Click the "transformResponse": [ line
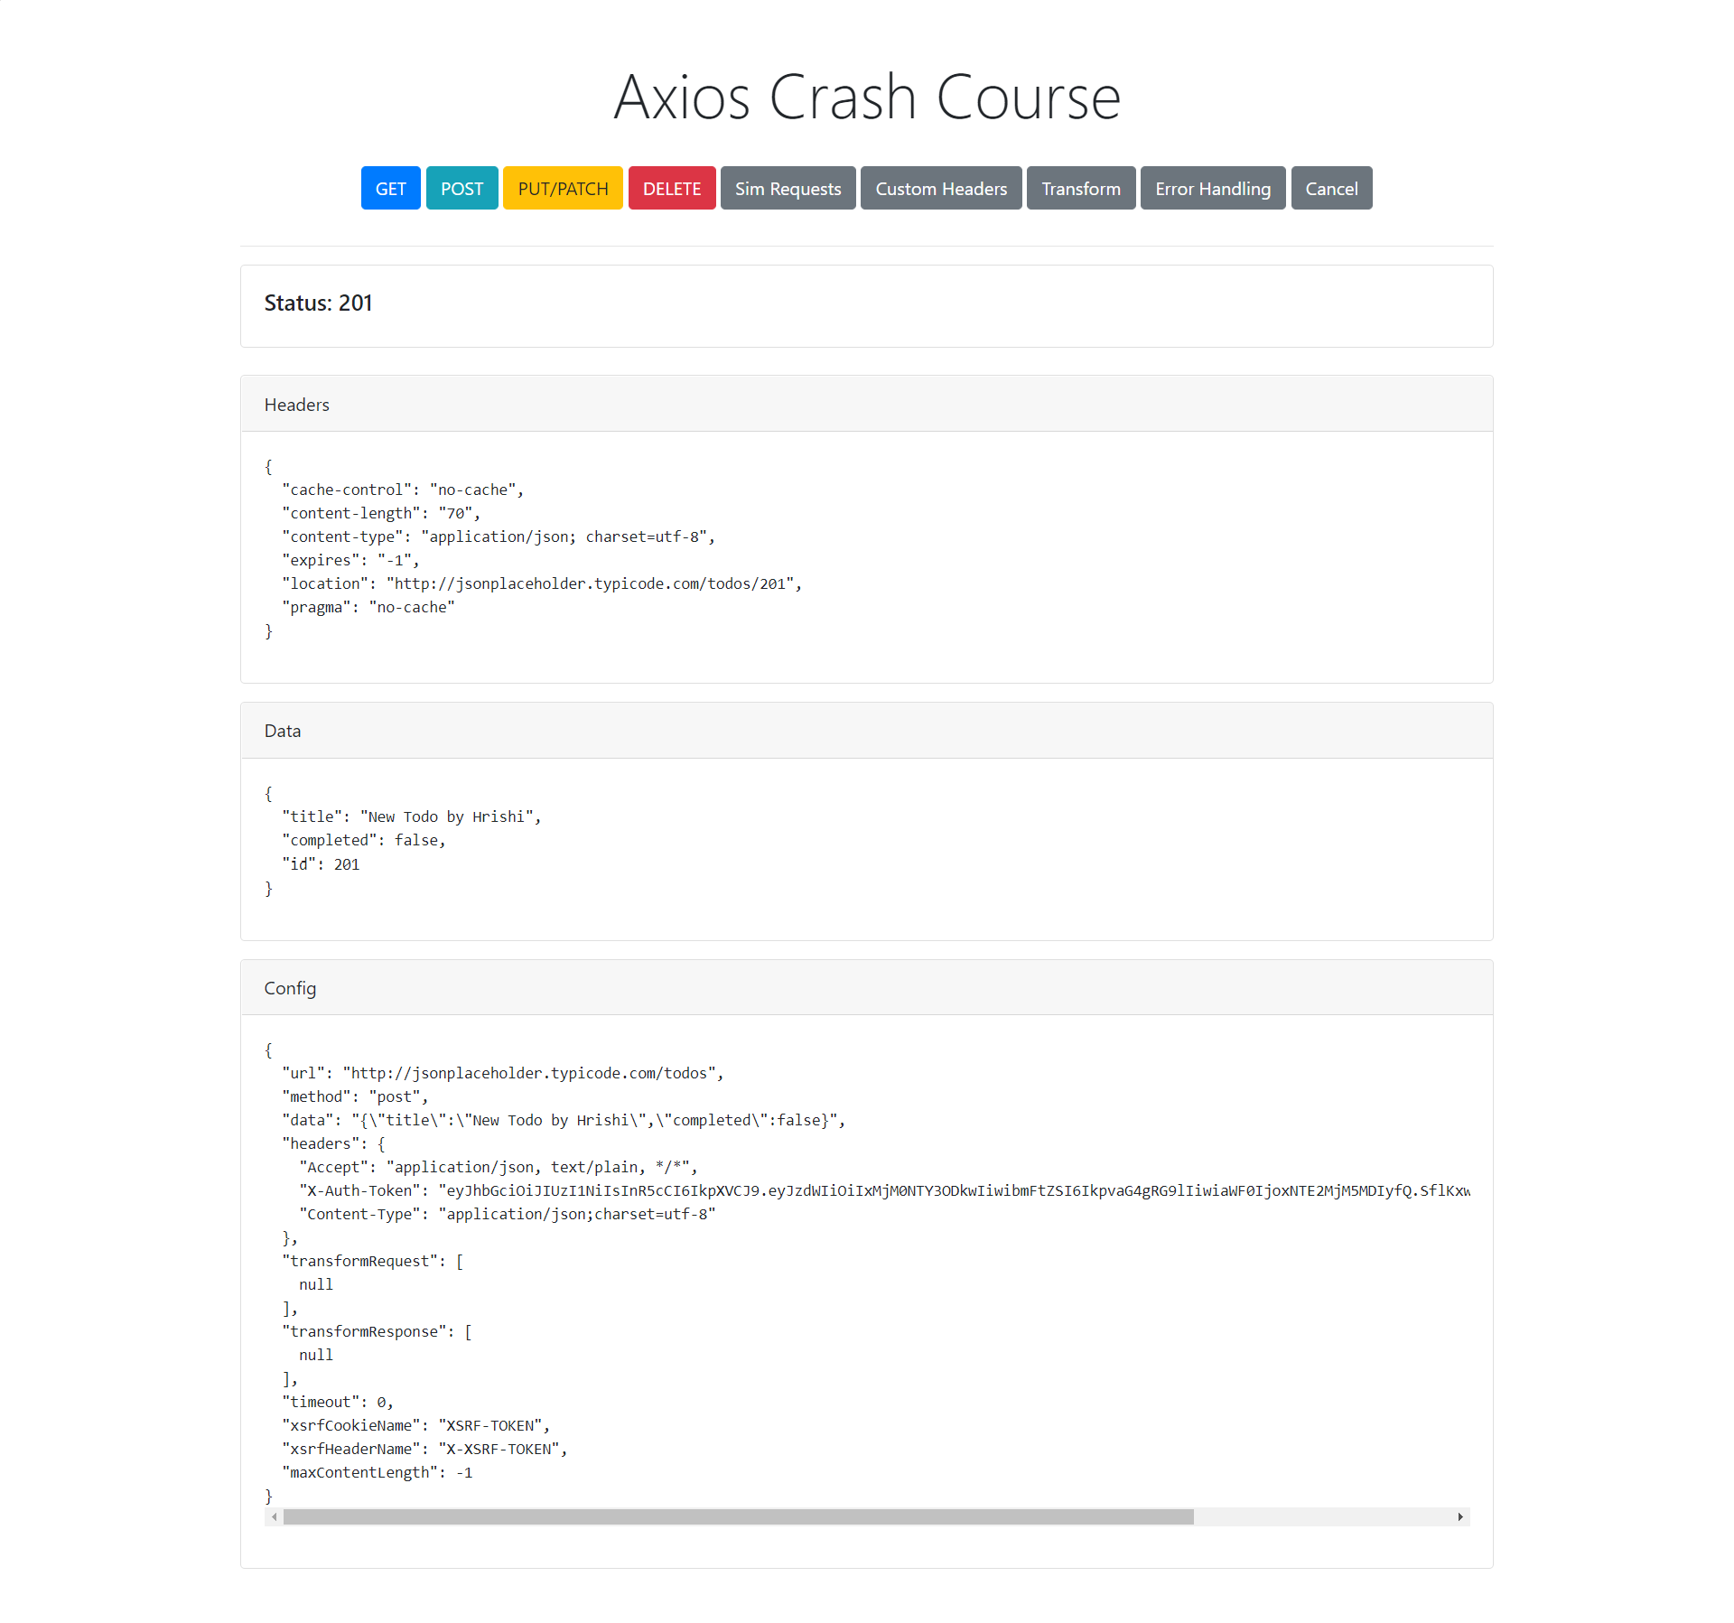 click(378, 1331)
